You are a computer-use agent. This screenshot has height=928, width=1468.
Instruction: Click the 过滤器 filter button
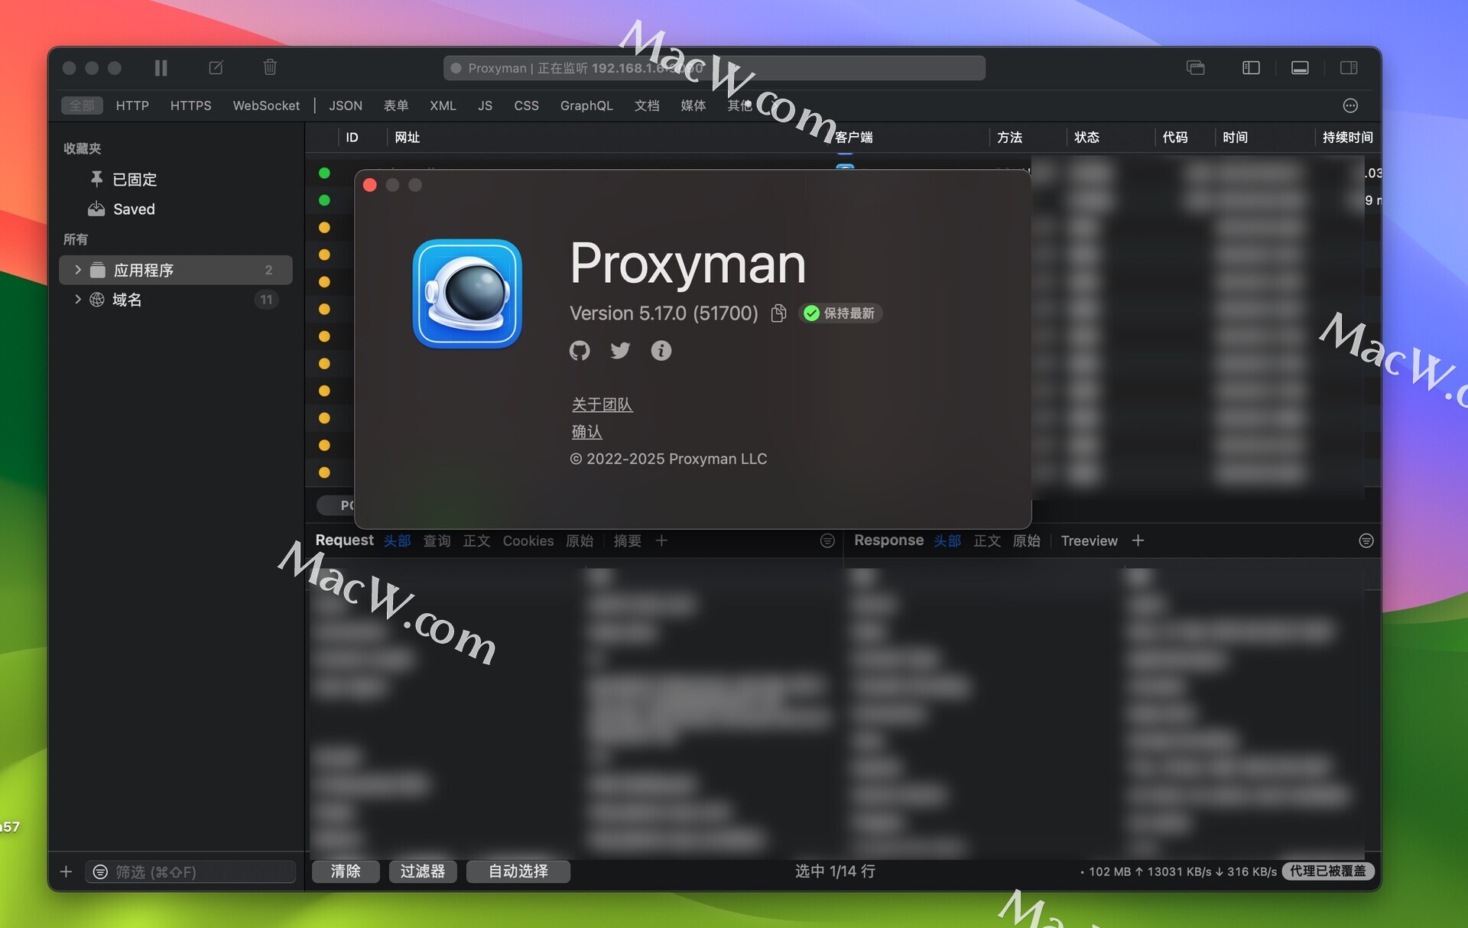423,871
